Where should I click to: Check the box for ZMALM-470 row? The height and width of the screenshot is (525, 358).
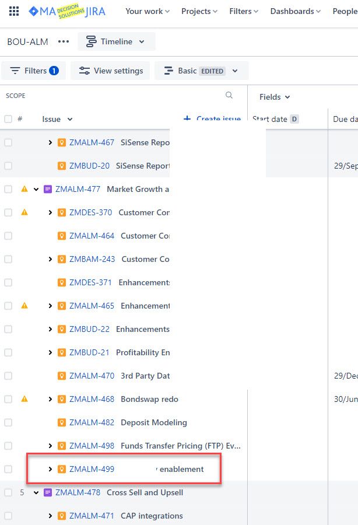pos(8,376)
